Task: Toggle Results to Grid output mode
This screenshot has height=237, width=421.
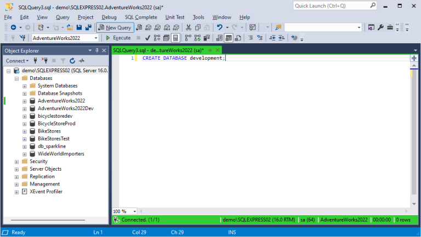Action: pyautogui.click(x=229, y=38)
